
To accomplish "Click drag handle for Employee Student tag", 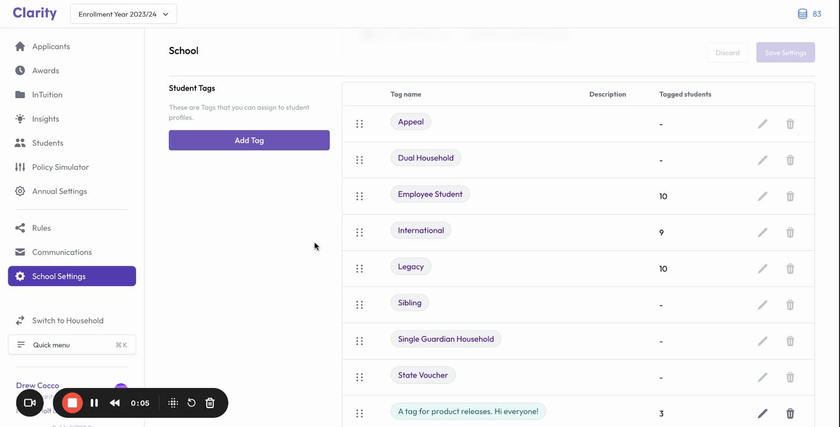I will [359, 196].
